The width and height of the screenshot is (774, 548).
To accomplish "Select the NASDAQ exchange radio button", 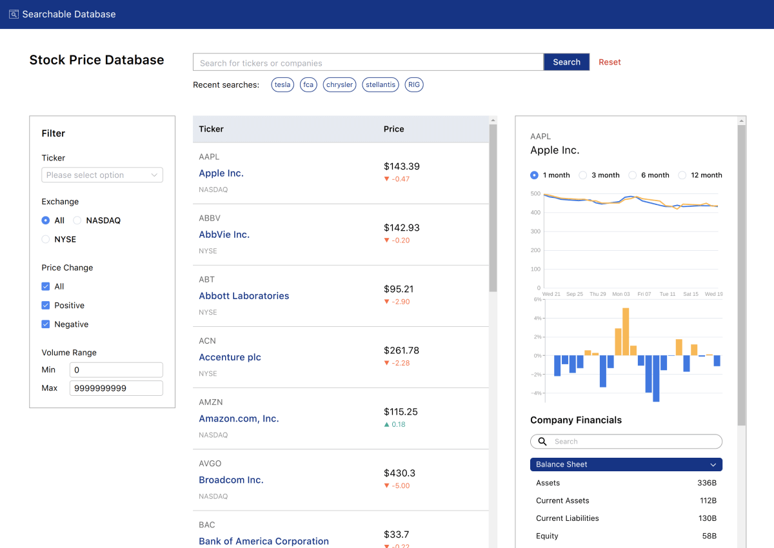I will pyautogui.click(x=77, y=220).
